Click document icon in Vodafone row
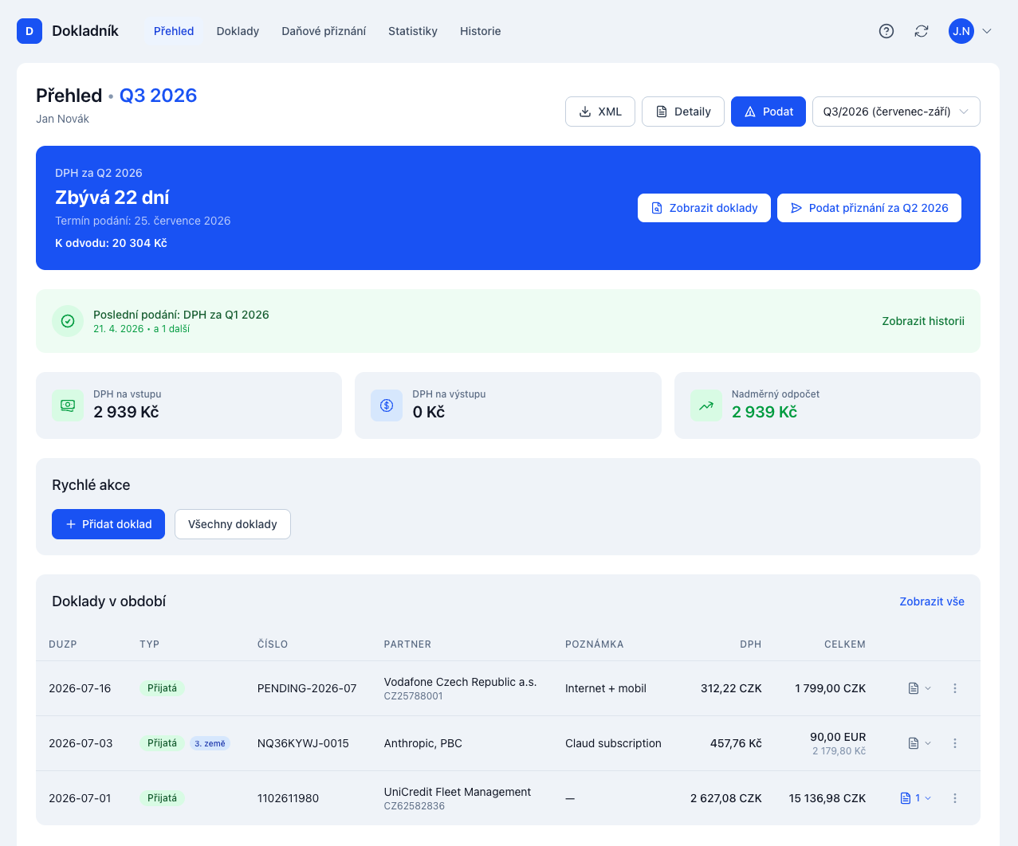Image resolution: width=1018 pixels, height=846 pixels. (x=914, y=688)
